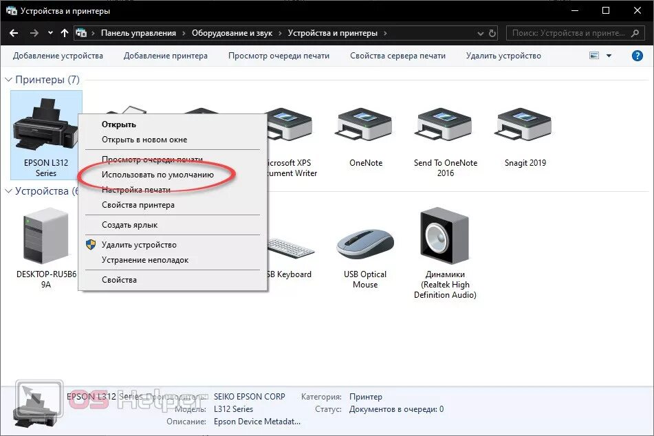The image size is (654, 436).
Task: Click SEIKO EPSON CORP manufacturer value
Action: (250, 396)
